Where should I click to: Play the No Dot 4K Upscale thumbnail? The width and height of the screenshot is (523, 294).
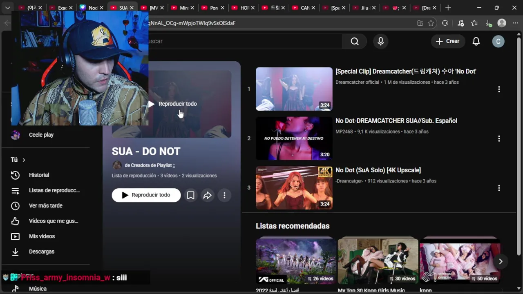click(x=294, y=188)
